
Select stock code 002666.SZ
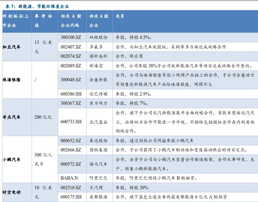point(71,150)
